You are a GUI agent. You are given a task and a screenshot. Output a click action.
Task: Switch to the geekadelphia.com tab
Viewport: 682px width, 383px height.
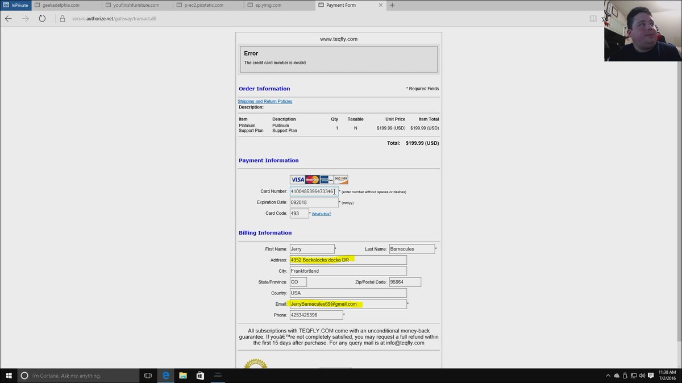[66, 5]
